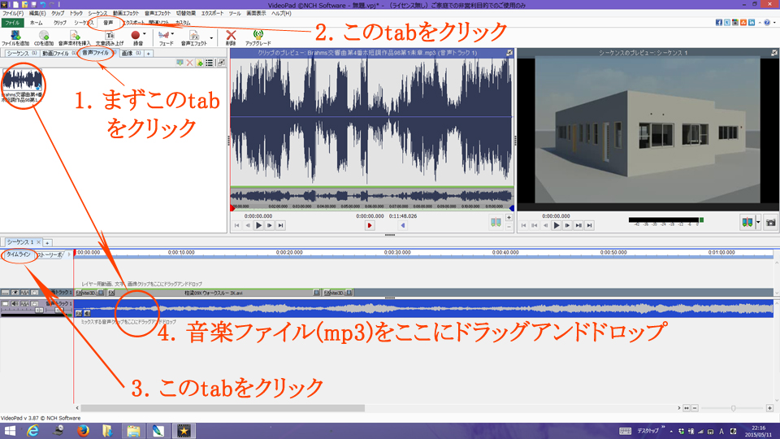Click the undo arrow in title bar
The image size is (780, 439).
(x=43, y=5)
